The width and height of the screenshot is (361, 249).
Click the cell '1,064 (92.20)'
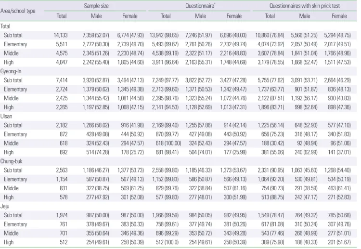click(x=271, y=179)
